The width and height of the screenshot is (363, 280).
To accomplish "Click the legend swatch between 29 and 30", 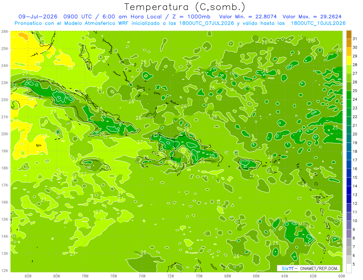I will point(349,52).
